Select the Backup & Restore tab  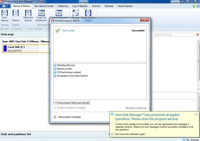pyautogui.click(x=22, y=6)
